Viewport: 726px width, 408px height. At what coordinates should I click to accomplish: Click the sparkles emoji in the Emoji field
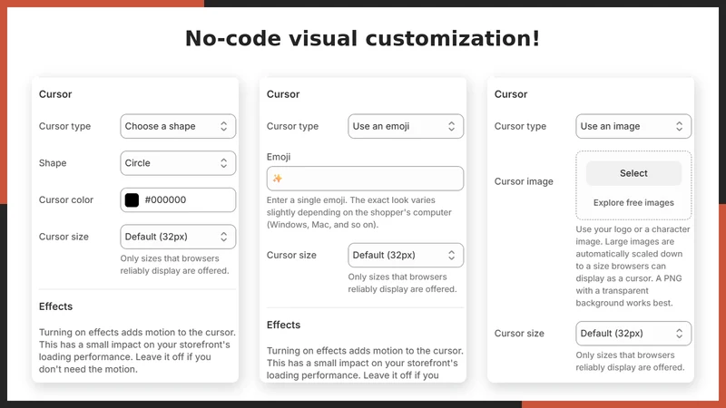coord(278,179)
